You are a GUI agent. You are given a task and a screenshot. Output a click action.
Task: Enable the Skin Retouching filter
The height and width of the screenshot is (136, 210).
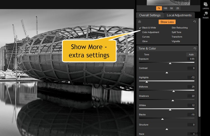tap(179, 28)
